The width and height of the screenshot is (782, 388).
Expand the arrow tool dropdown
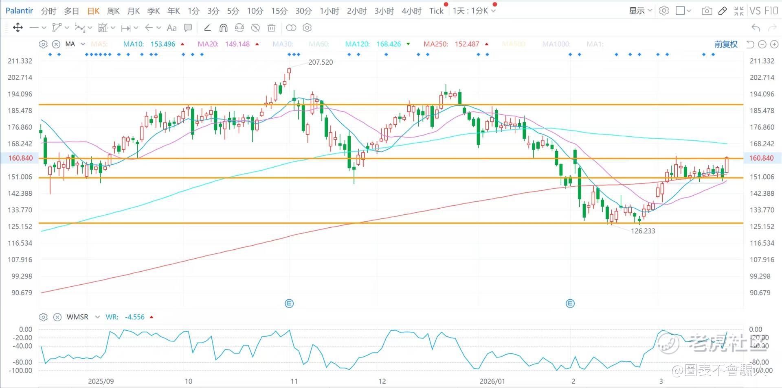[159, 28]
